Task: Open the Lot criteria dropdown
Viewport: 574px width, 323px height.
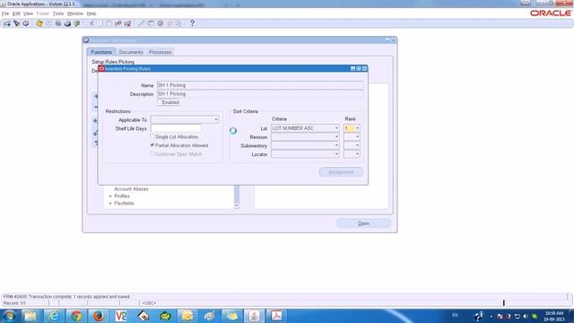Action: tap(336, 128)
